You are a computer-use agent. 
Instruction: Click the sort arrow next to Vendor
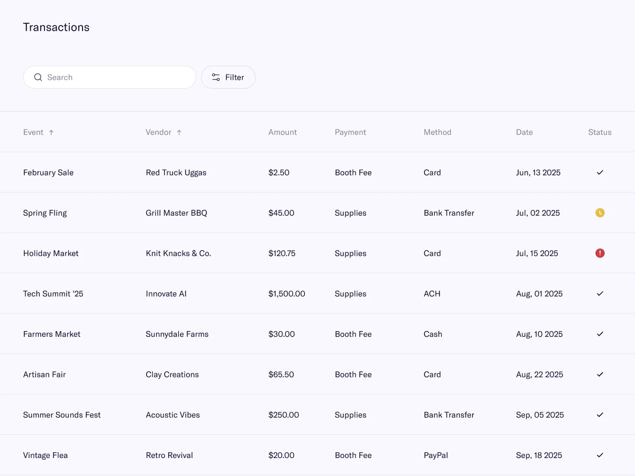179,133
